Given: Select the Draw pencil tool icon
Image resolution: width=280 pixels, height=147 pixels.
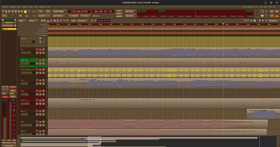Looking at the screenshot, I should pos(64,21).
